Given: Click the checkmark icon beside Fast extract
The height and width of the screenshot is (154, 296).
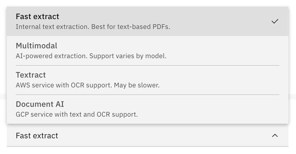Looking at the screenshot, I should pyautogui.click(x=275, y=21).
